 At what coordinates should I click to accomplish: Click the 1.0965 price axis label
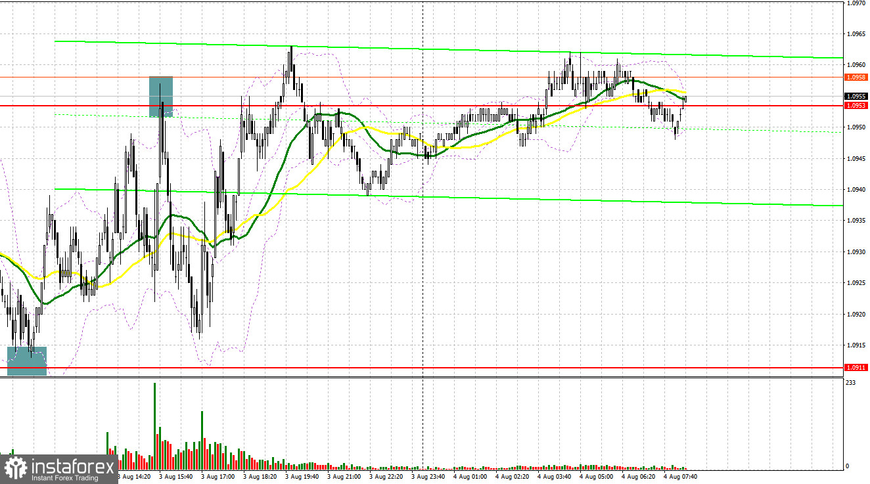(x=856, y=34)
